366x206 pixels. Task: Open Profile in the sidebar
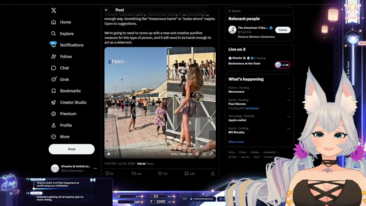61,125
